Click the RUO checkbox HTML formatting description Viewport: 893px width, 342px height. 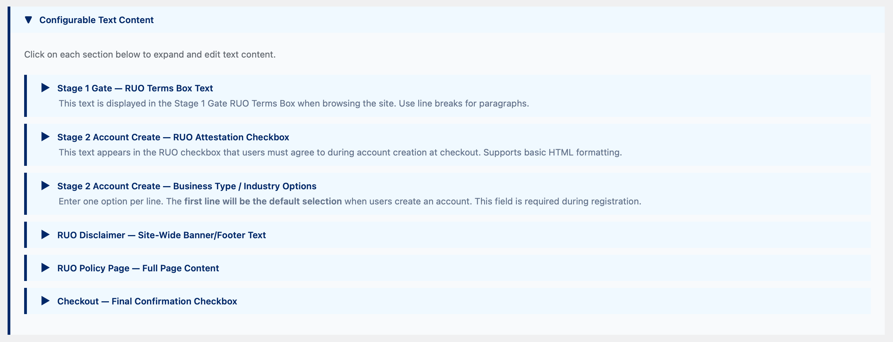(x=340, y=152)
